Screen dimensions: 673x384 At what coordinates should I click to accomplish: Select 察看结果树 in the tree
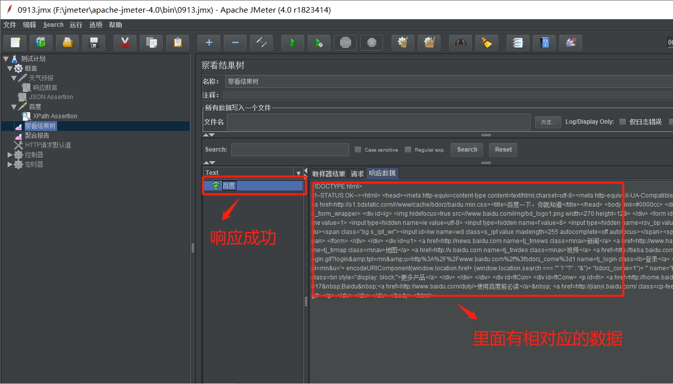click(x=40, y=126)
